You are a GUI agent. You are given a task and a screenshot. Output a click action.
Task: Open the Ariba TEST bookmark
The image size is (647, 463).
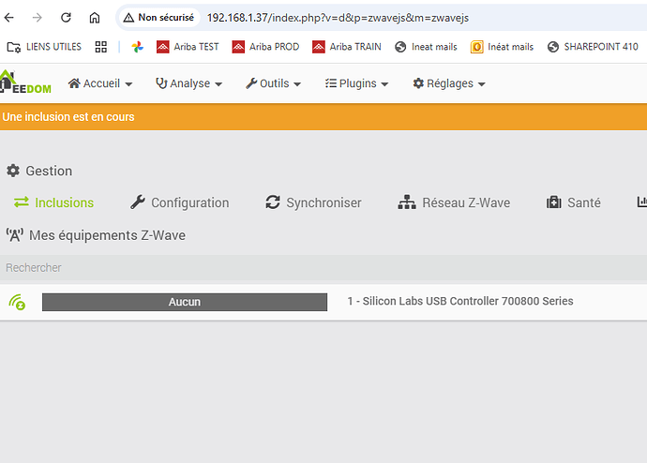click(188, 47)
